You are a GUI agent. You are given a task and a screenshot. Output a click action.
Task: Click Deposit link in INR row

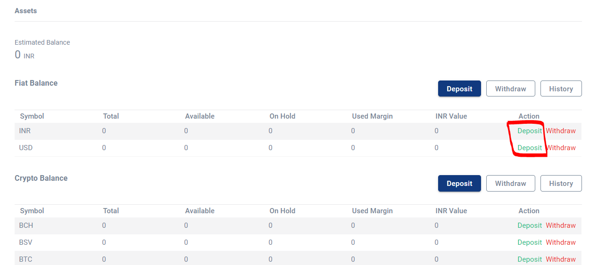pyautogui.click(x=530, y=131)
